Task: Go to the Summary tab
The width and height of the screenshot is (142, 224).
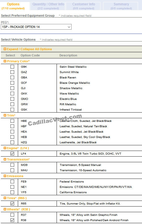Action: 121,6
